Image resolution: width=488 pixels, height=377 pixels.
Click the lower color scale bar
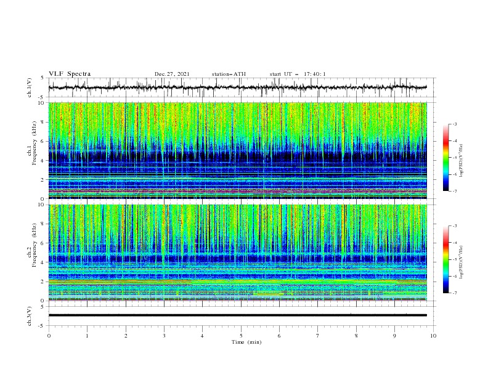[x=446, y=259]
